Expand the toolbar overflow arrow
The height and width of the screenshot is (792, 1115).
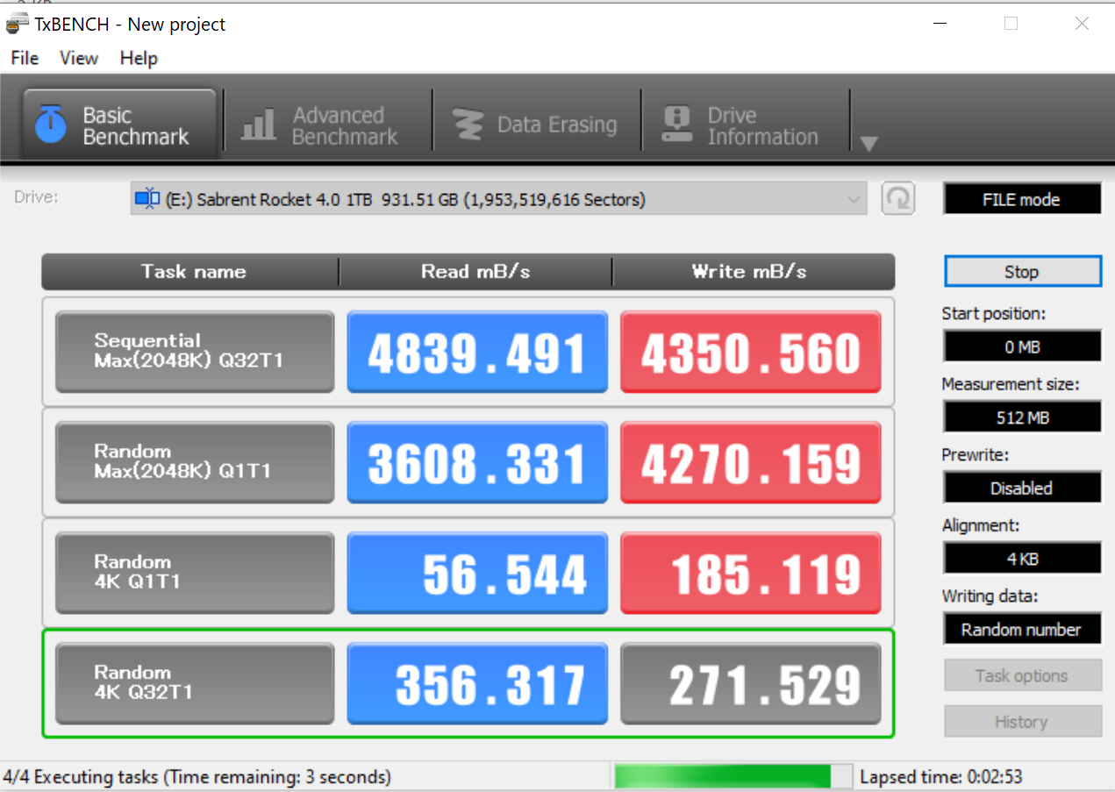[868, 144]
